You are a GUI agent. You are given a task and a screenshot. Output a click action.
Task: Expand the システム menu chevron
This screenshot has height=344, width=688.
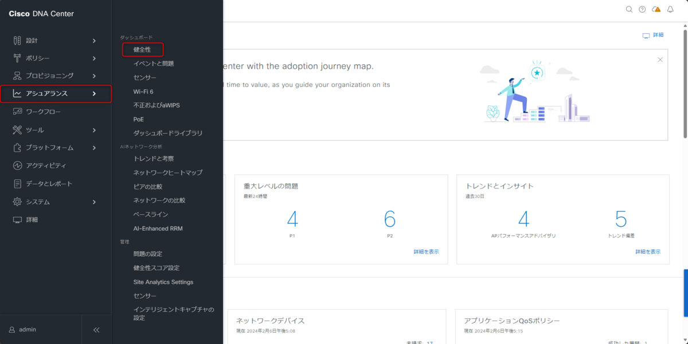(x=95, y=201)
